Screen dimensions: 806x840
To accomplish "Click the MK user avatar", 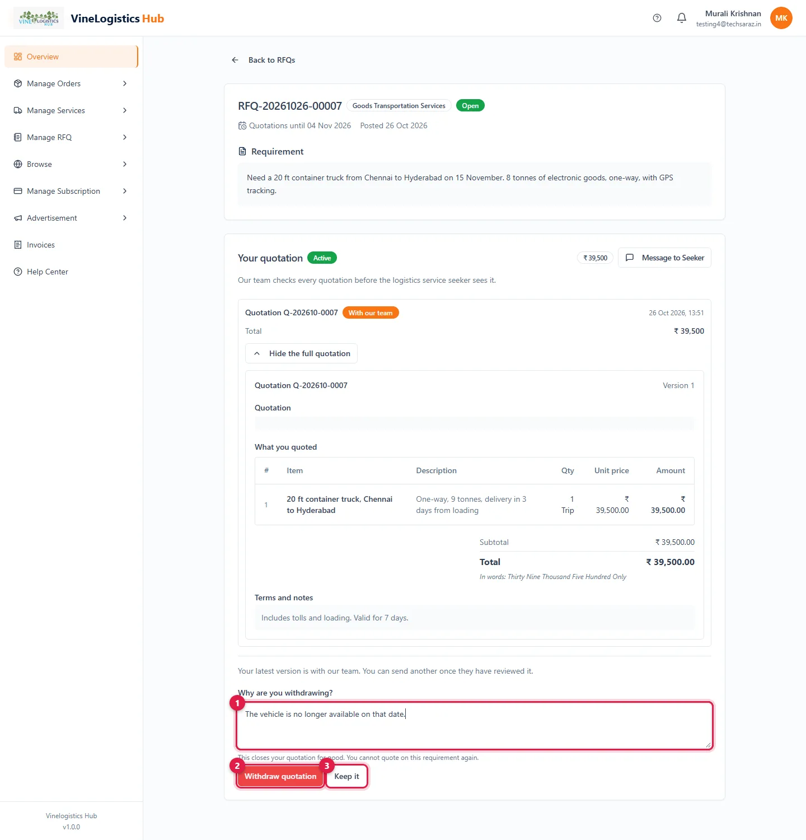I will [x=781, y=18].
